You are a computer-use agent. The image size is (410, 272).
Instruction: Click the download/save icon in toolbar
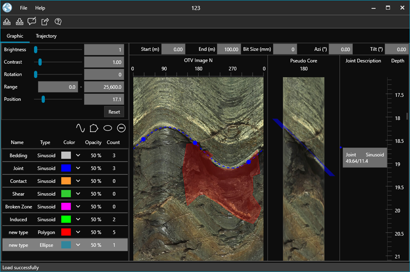[19, 22]
